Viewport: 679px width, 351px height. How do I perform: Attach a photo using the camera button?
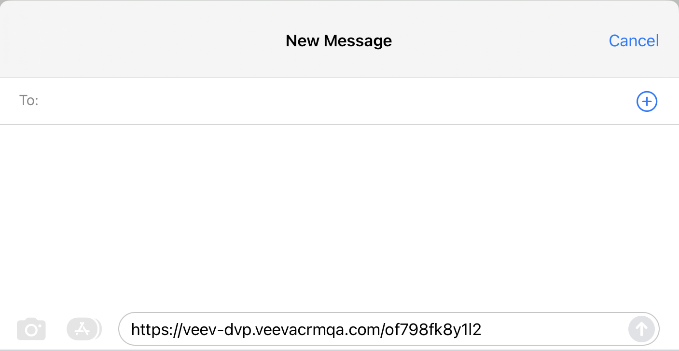pos(31,330)
